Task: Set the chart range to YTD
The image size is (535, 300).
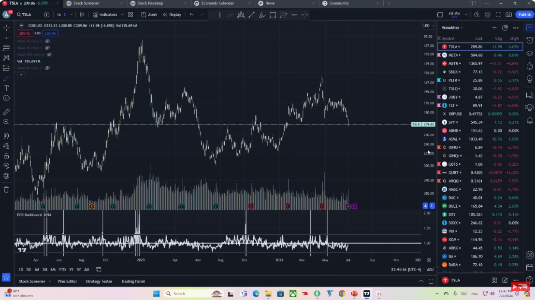Action: [62, 270]
